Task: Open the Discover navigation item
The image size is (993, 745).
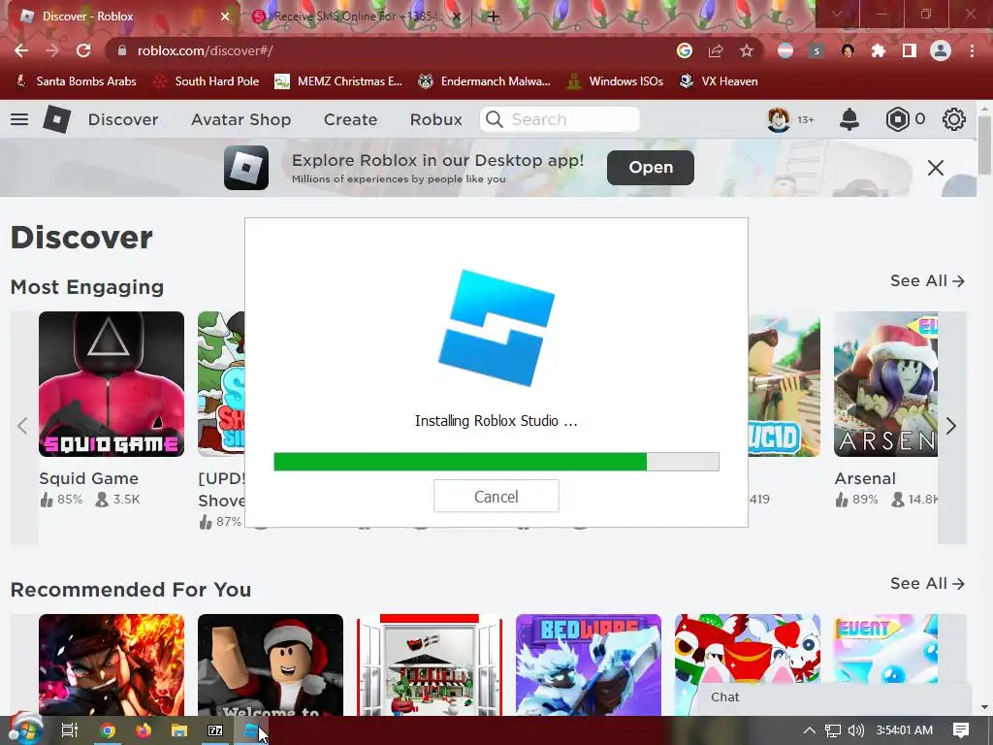Action: (x=123, y=119)
